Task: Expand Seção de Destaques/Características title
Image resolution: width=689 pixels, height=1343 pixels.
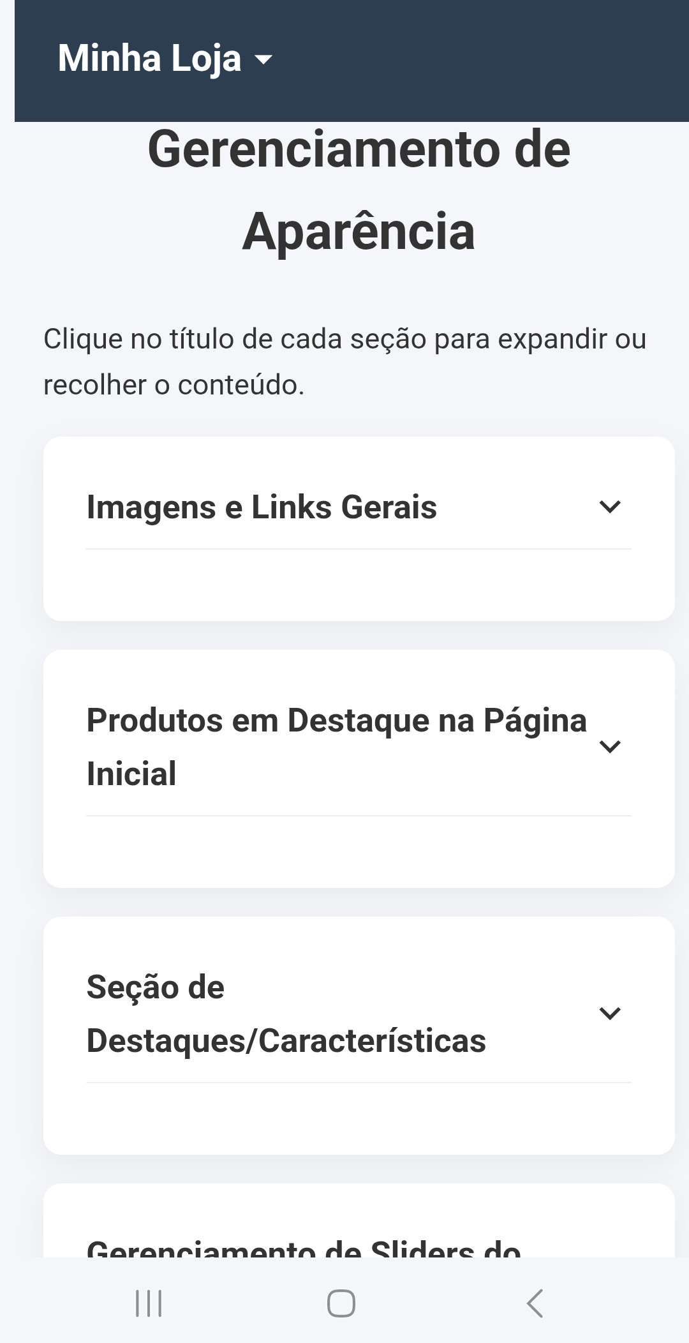Action: [x=286, y=1014]
